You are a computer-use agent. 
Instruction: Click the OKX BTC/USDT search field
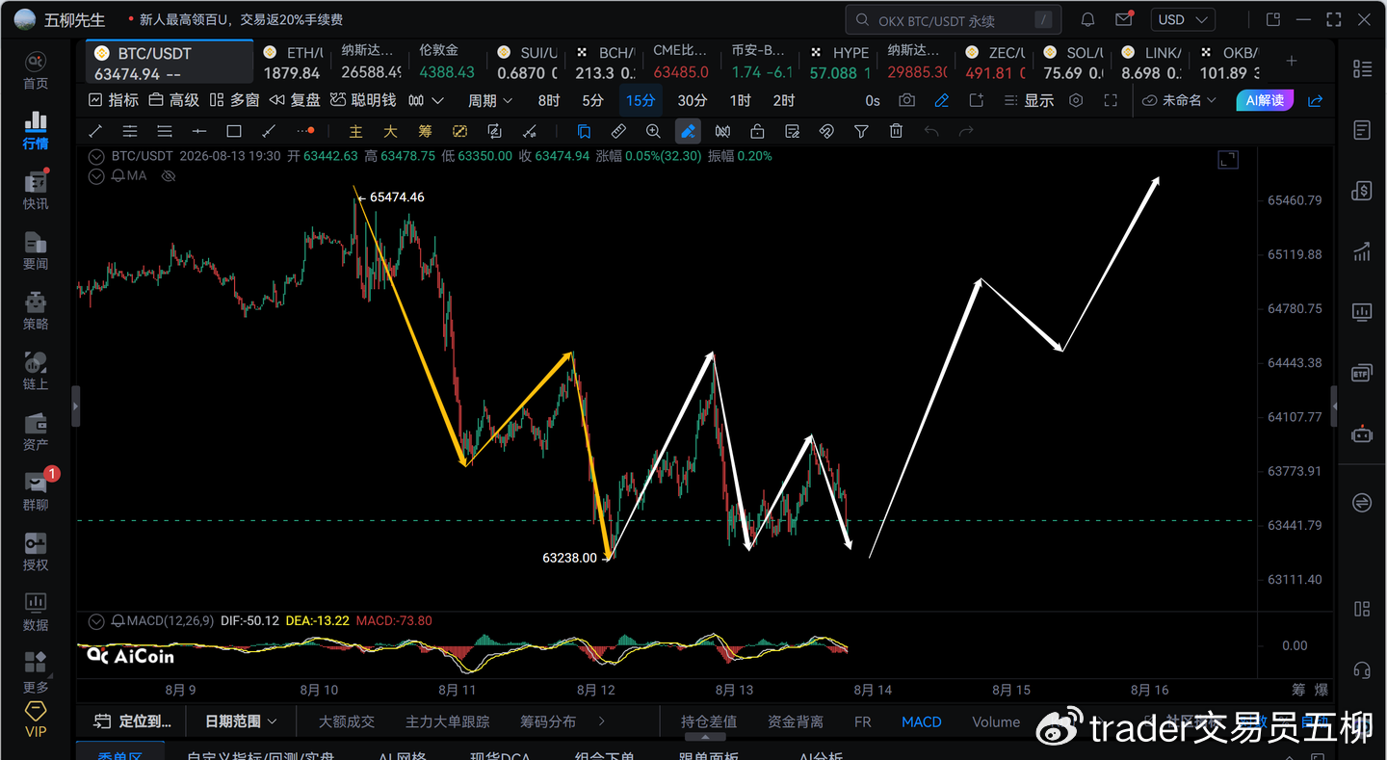point(954,20)
